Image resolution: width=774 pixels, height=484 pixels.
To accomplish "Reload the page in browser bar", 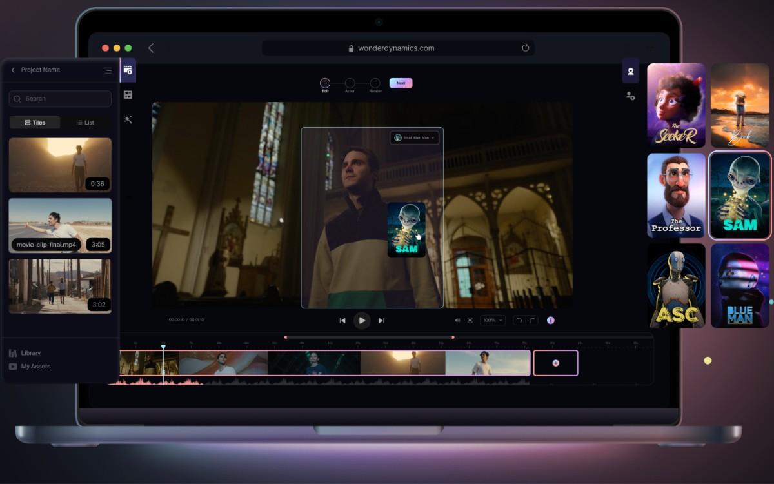I will click(526, 48).
